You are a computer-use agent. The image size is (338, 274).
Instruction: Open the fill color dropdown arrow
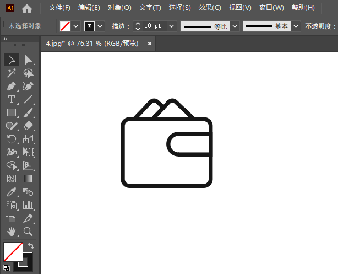coord(75,26)
